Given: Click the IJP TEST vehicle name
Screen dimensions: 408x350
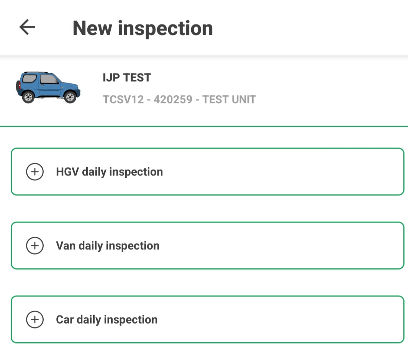Looking at the screenshot, I should pyautogui.click(x=126, y=77).
